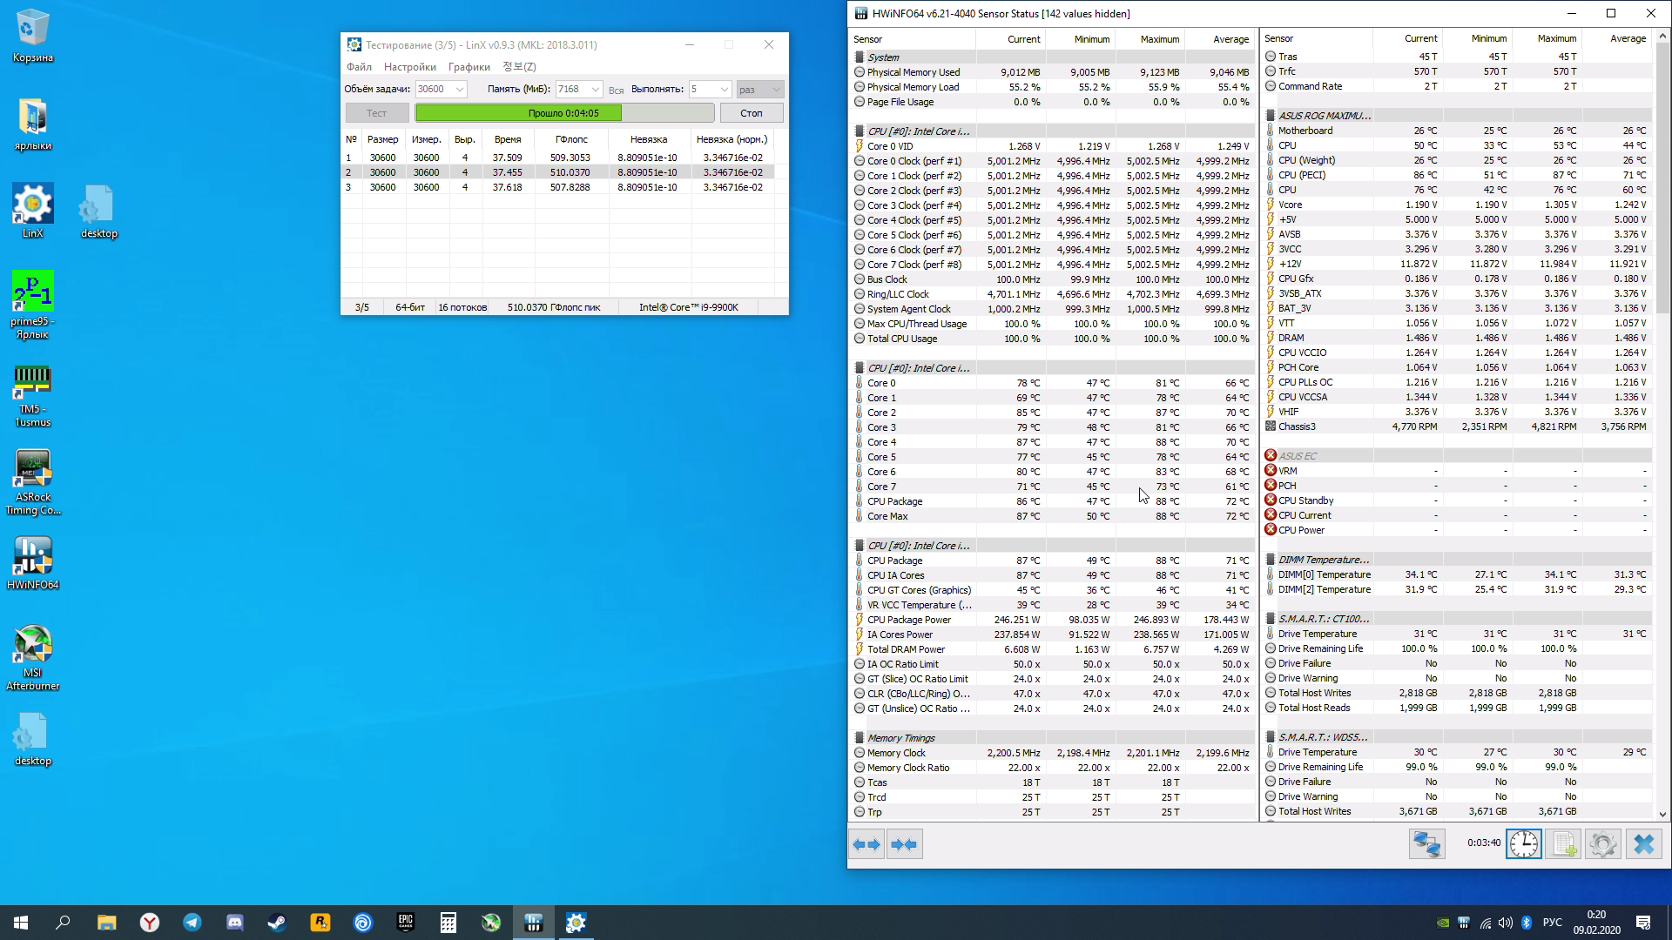Open the раз units dropdown in LinX
This screenshot has width=1672, height=940.
[760, 89]
